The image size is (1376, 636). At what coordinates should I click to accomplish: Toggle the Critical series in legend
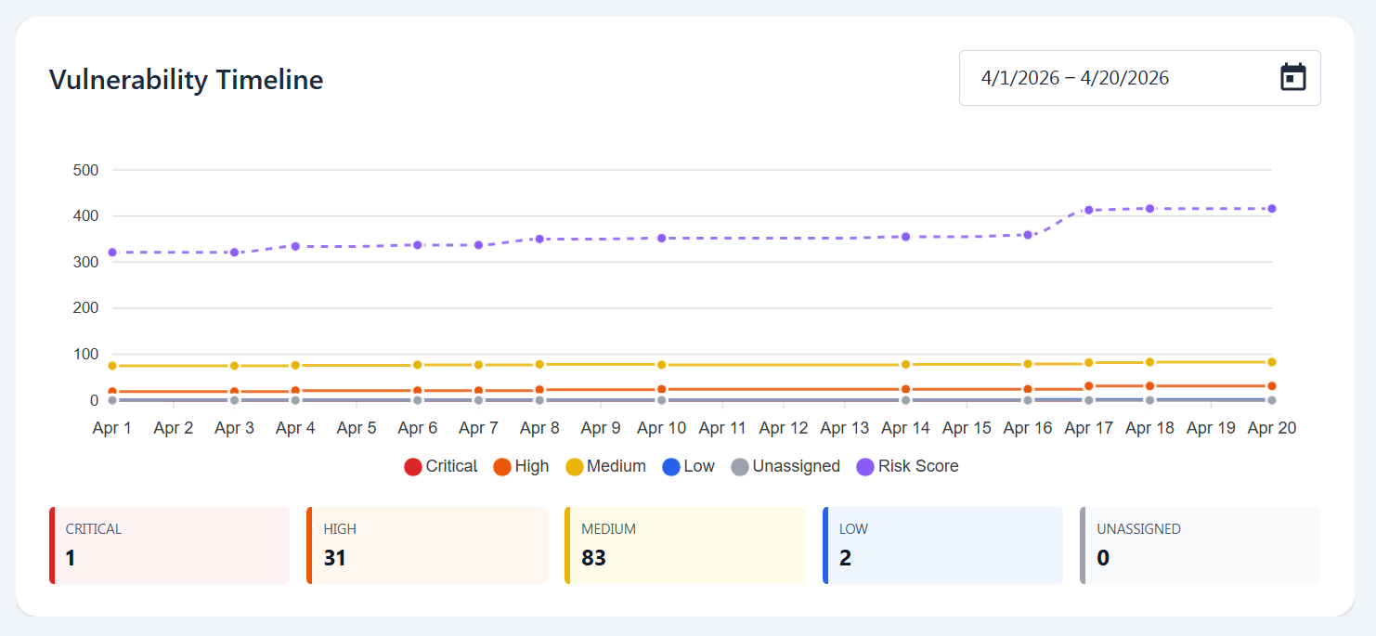tap(441, 466)
